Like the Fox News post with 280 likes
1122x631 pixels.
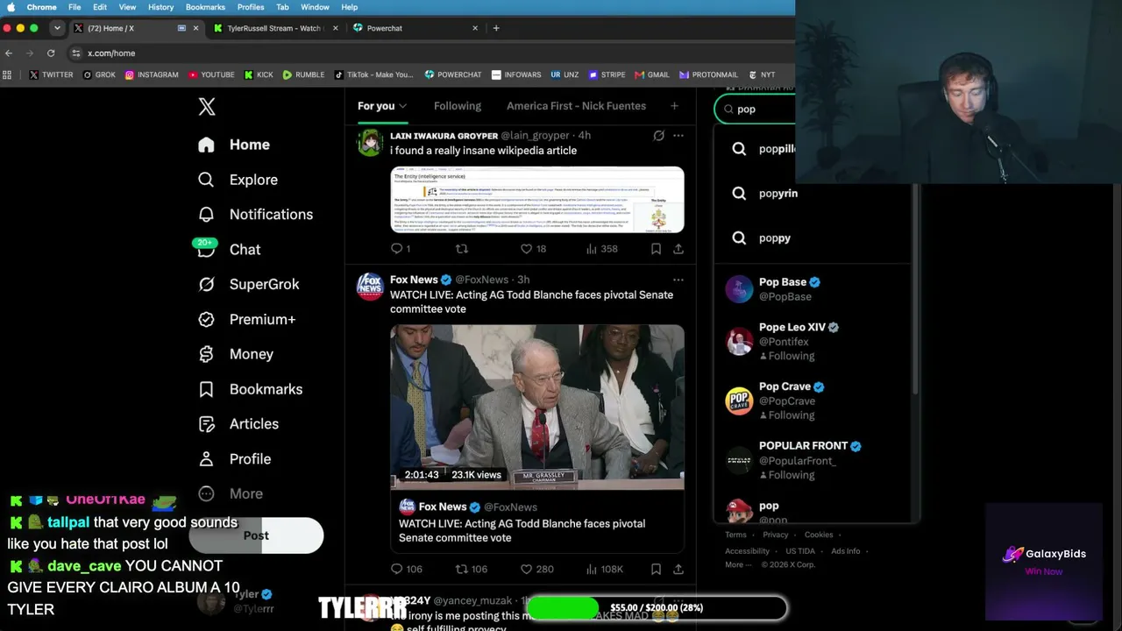[x=536, y=570]
